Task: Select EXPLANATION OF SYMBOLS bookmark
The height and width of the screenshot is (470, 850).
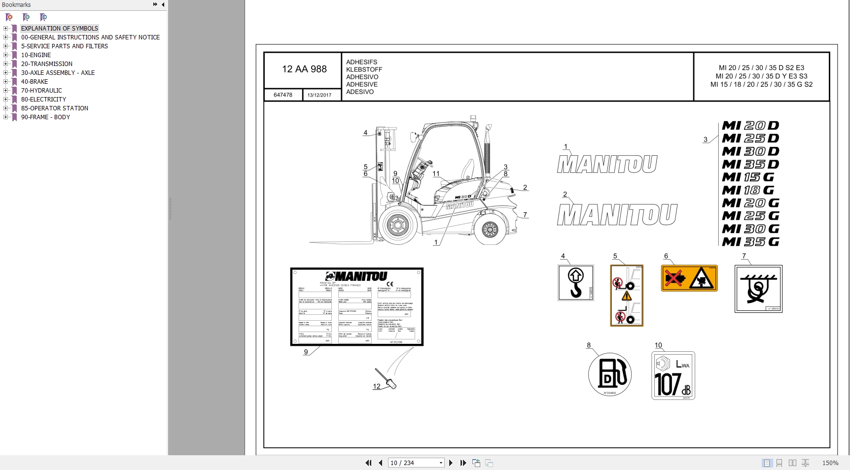Action: click(60, 28)
